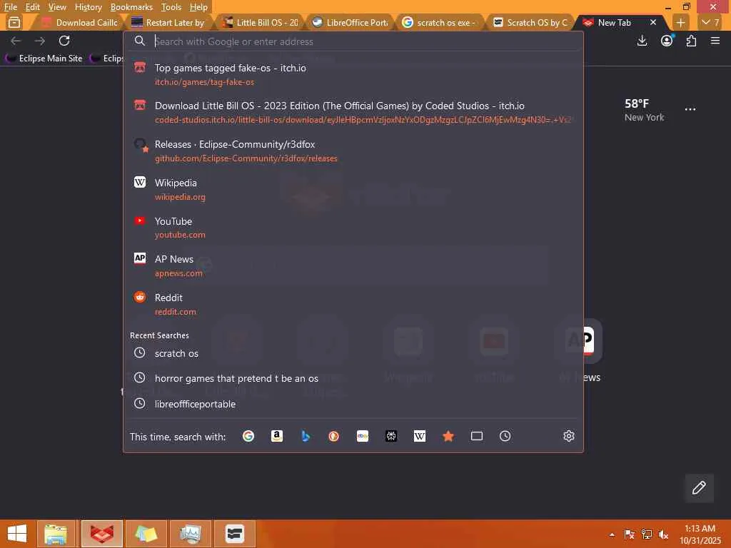Go back to previous page
This screenshot has height=548, width=731.
[16, 41]
